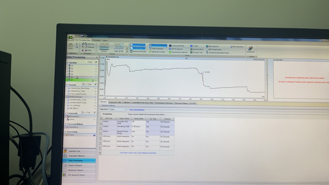Open the Fraction Tray pane
This screenshot has width=329, height=185.
pyautogui.click(x=196, y=52)
